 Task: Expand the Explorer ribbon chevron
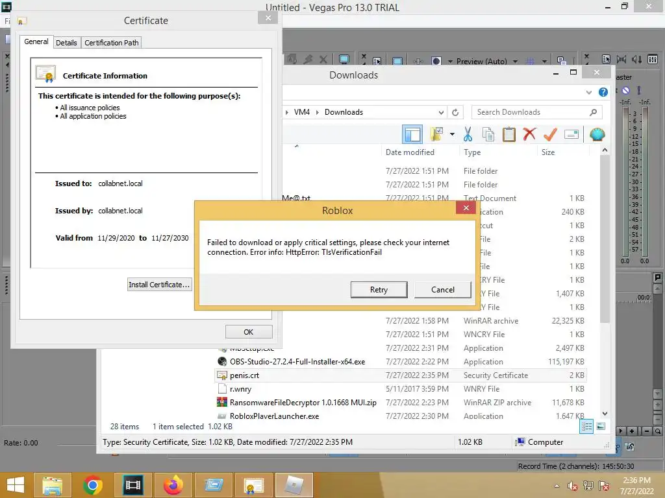588,92
